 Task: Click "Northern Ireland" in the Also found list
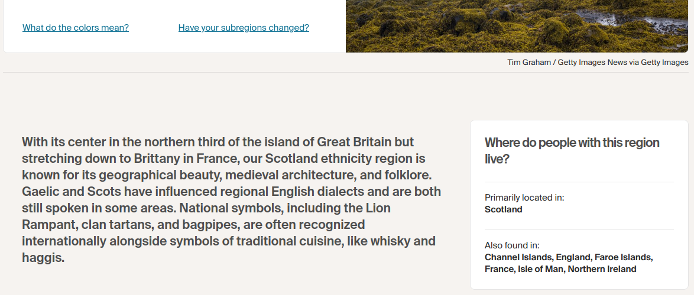[603, 269]
